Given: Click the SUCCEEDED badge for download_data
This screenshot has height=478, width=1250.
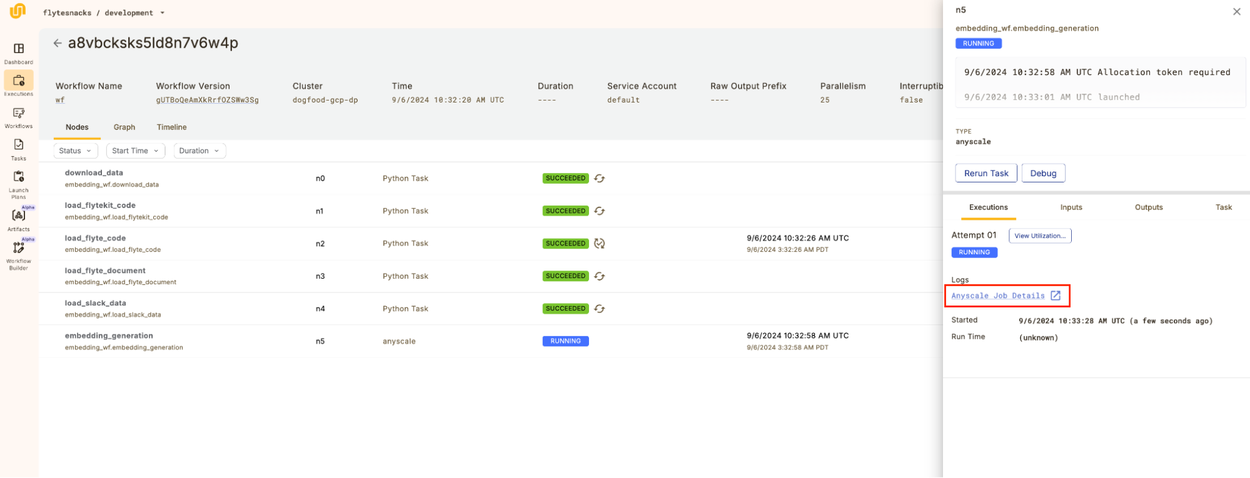Looking at the screenshot, I should click(565, 179).
